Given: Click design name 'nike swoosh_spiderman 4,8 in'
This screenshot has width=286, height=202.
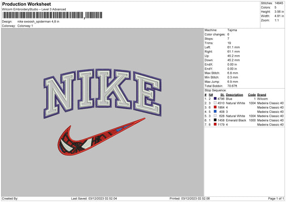Looking at the screenshot, I should (x=38, y=21).
